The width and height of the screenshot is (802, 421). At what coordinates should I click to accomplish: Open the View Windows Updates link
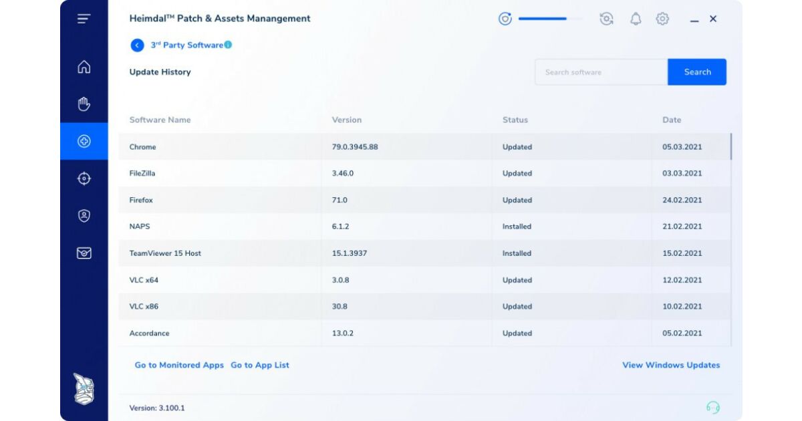pos(671,365)
